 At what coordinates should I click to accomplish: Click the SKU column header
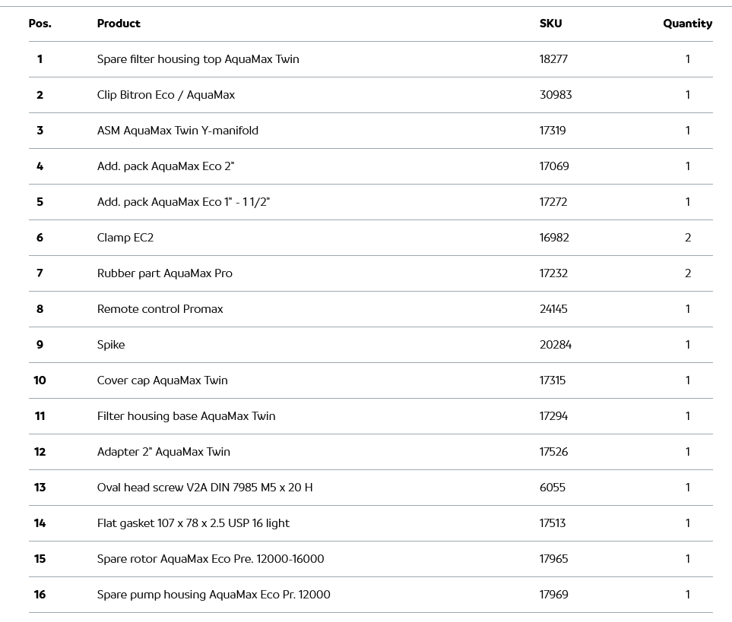click(x=551, y=24)
